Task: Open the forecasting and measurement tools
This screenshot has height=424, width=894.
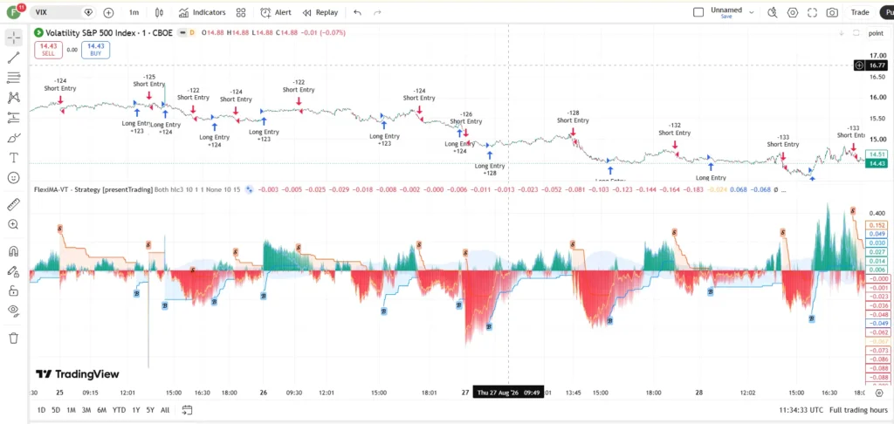Action: coord(14,118)
